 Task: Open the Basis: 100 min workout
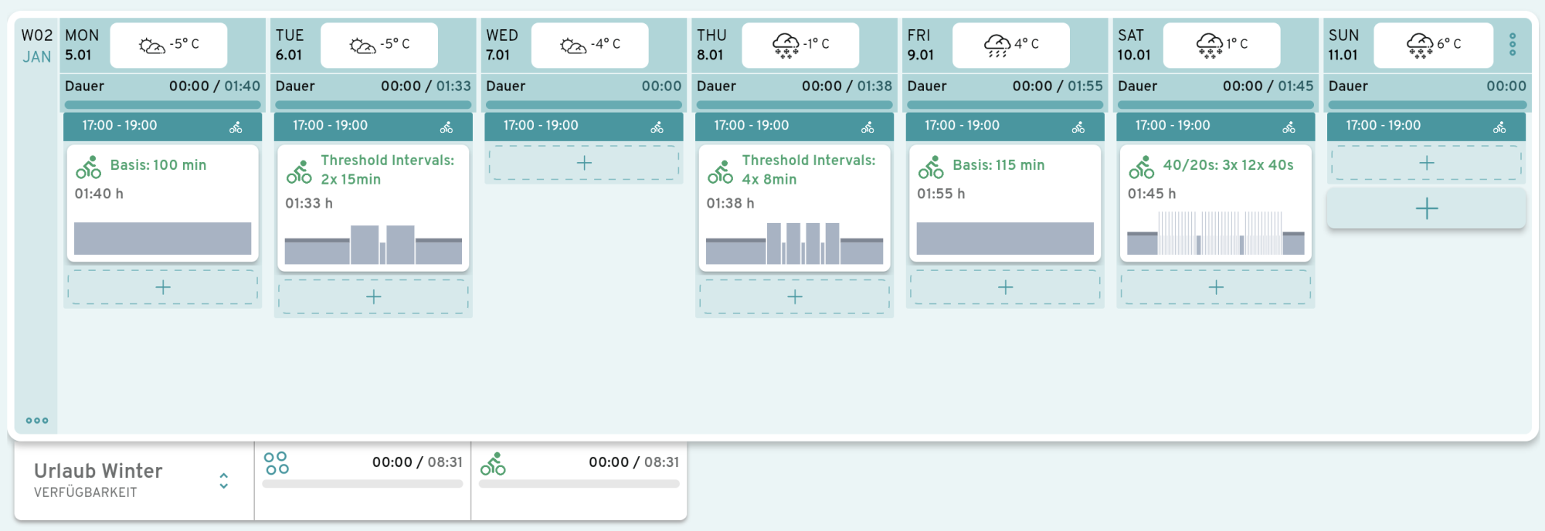pyautogui.click(x=158, y=165)
